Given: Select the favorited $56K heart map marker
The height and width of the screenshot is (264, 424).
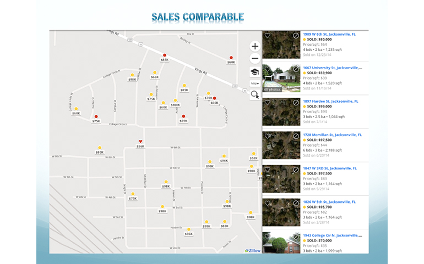Looking at the screenshot, I should tap(140, 142).
